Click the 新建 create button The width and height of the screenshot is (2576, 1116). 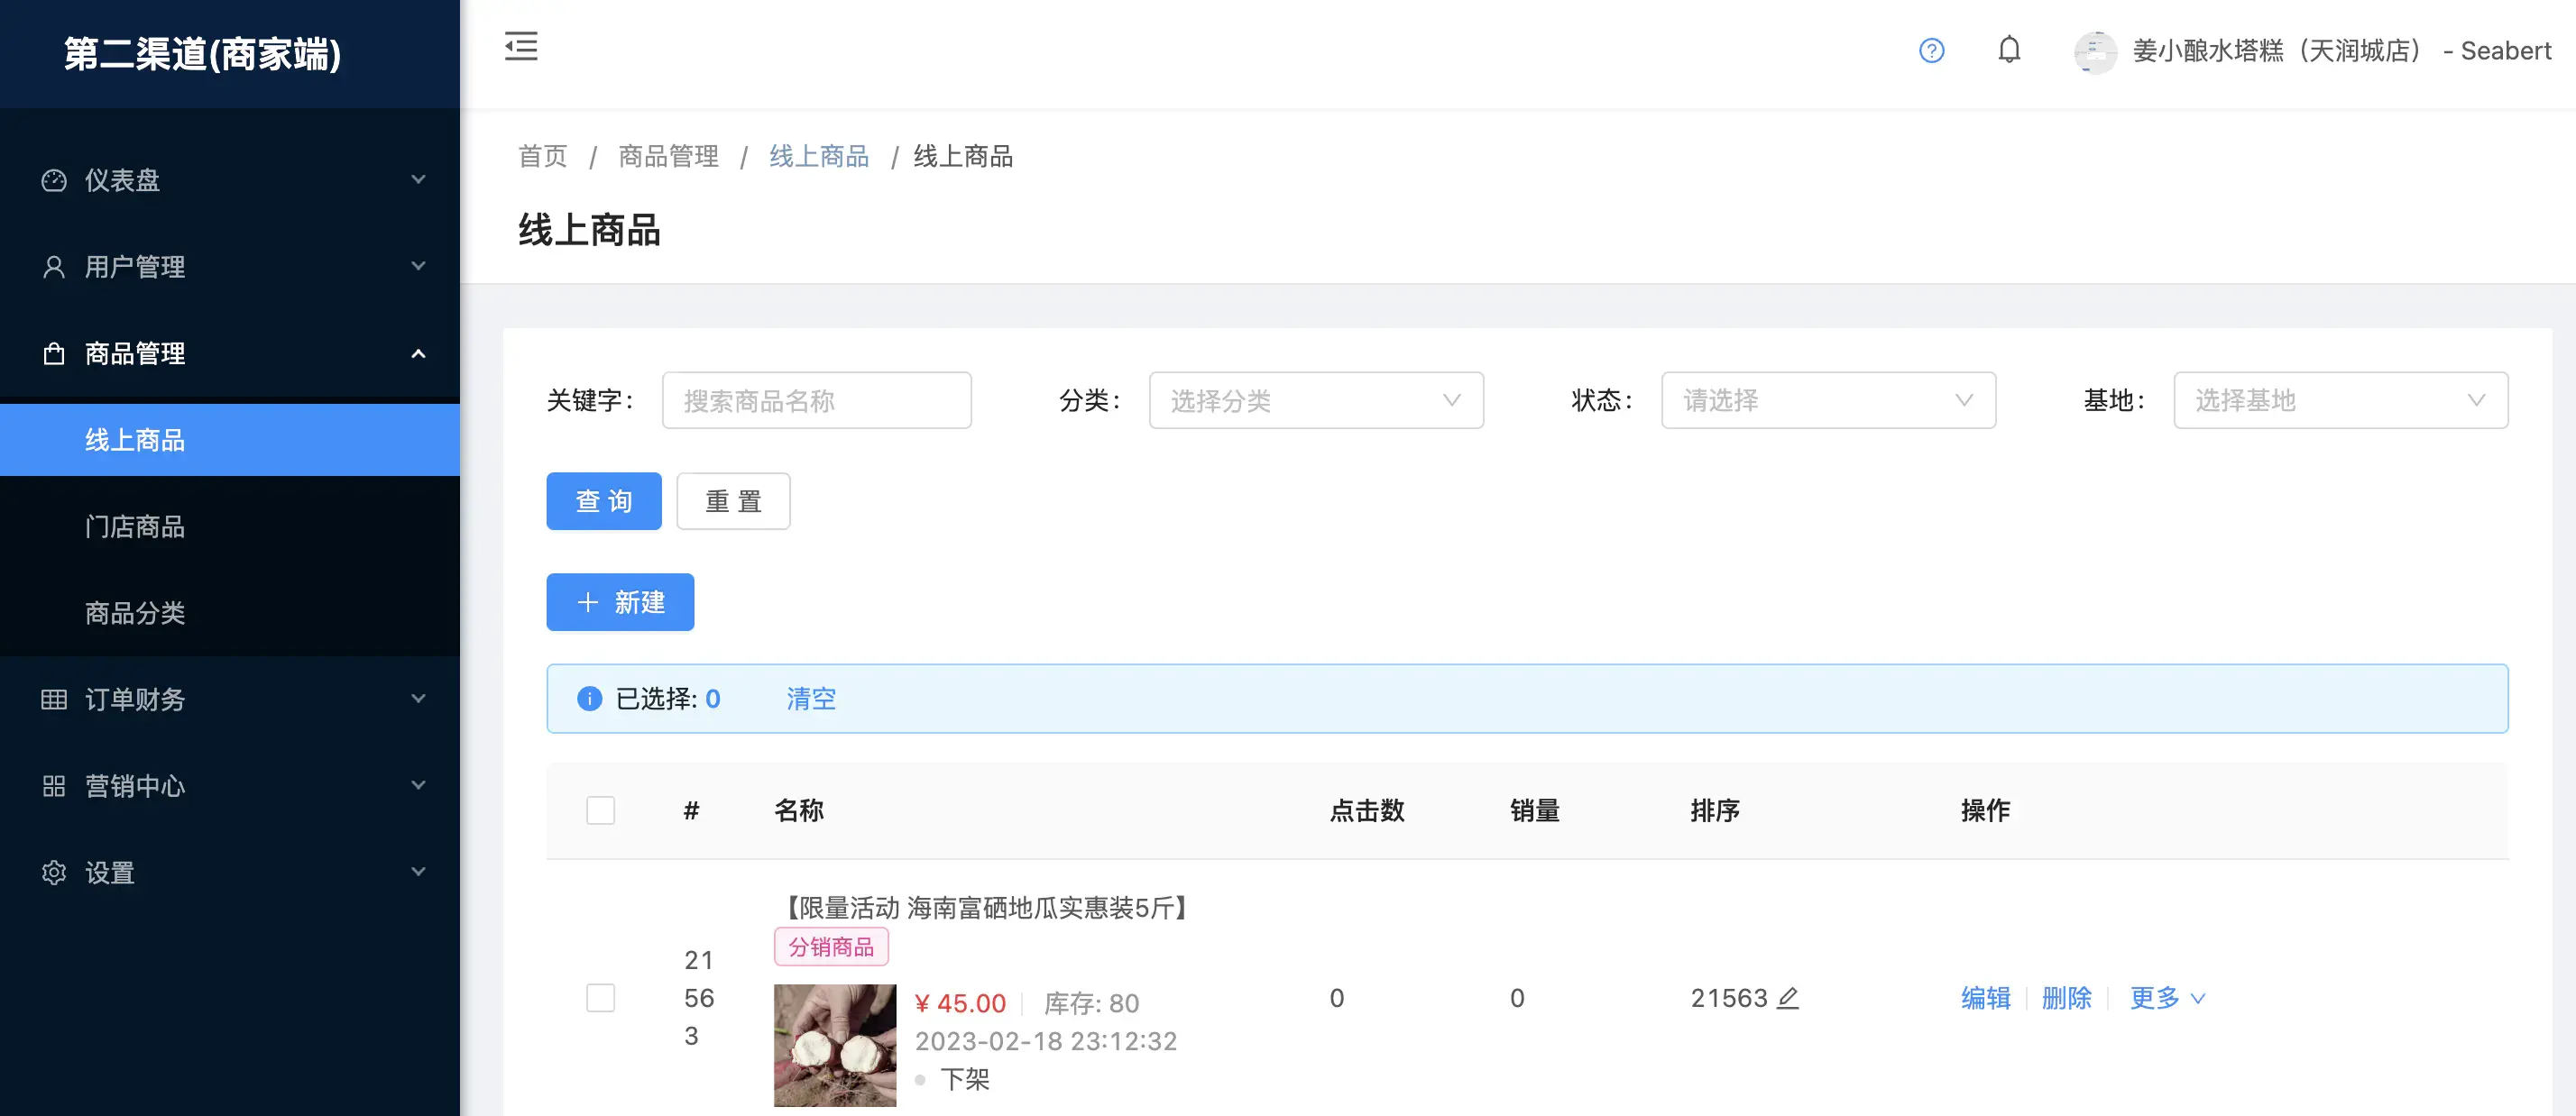619,602
